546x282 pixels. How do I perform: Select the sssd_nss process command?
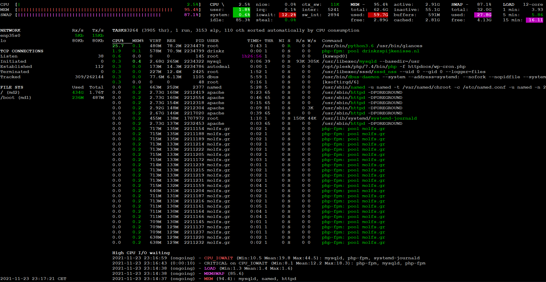point(404,72)
